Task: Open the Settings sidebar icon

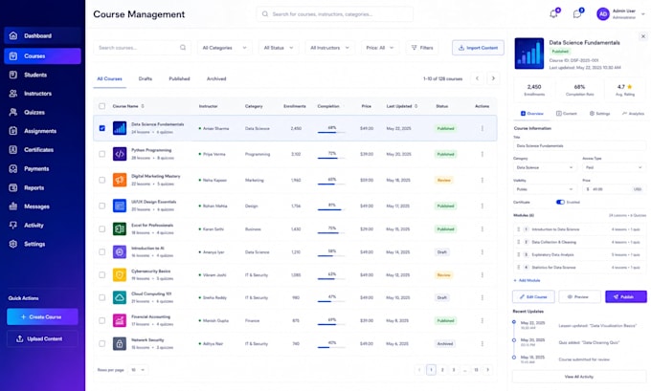Action: click(13, 244)
